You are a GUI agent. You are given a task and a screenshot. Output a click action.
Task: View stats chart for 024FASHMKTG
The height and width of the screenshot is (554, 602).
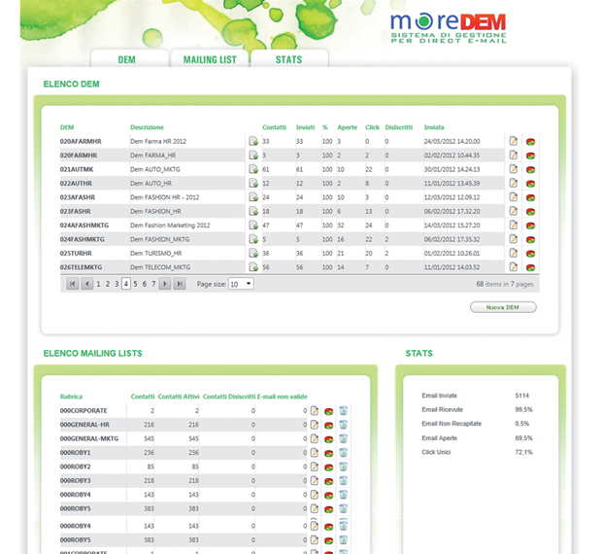530,239
